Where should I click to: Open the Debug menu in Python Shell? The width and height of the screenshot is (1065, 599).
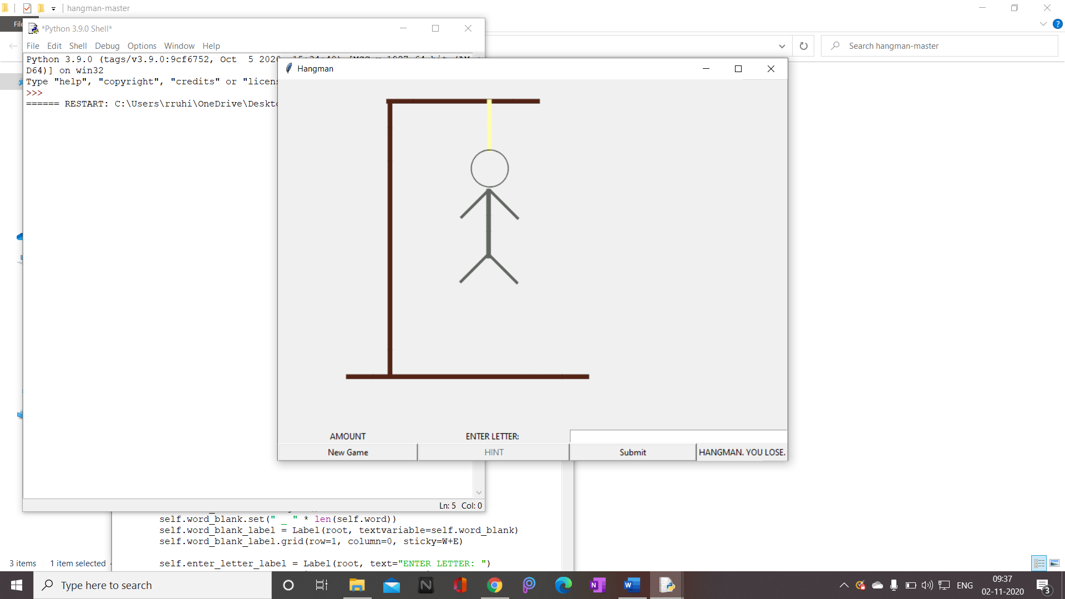pyautogui.click(x=107, y=45)
